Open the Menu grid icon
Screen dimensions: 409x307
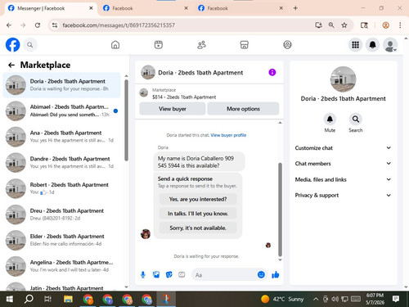tap(355, 45)
